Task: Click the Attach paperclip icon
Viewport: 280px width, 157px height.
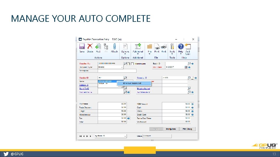Action: (x=114, y=46)
